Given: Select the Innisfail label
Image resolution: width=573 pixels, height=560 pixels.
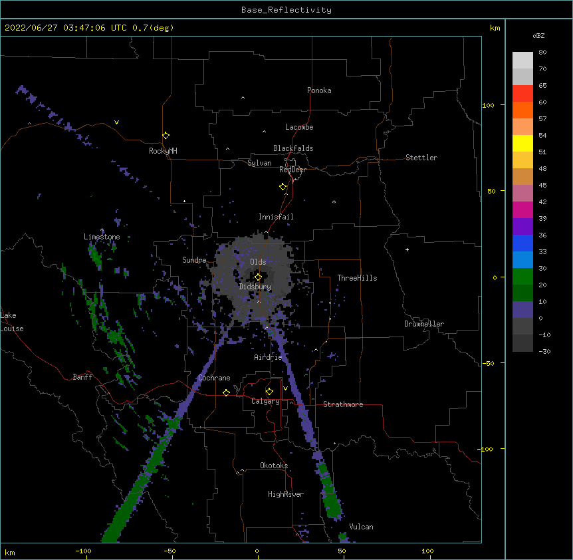Looking at the screenshot, I should tap(276, 217).
